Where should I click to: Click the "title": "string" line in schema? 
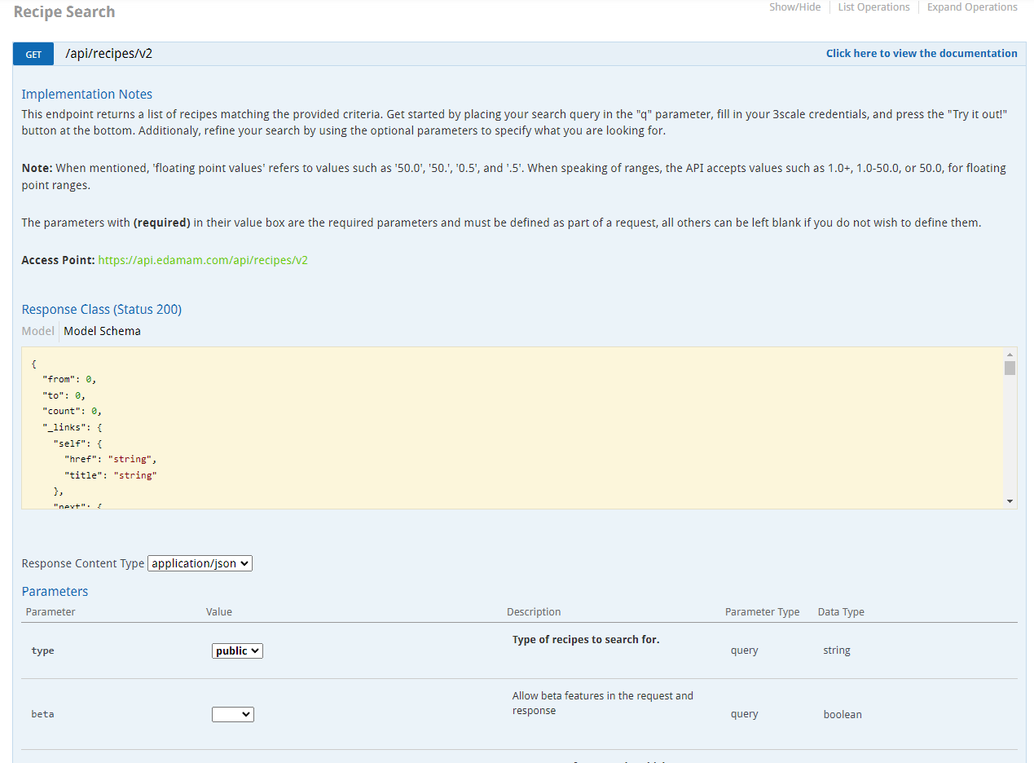(x=110, y=475)
